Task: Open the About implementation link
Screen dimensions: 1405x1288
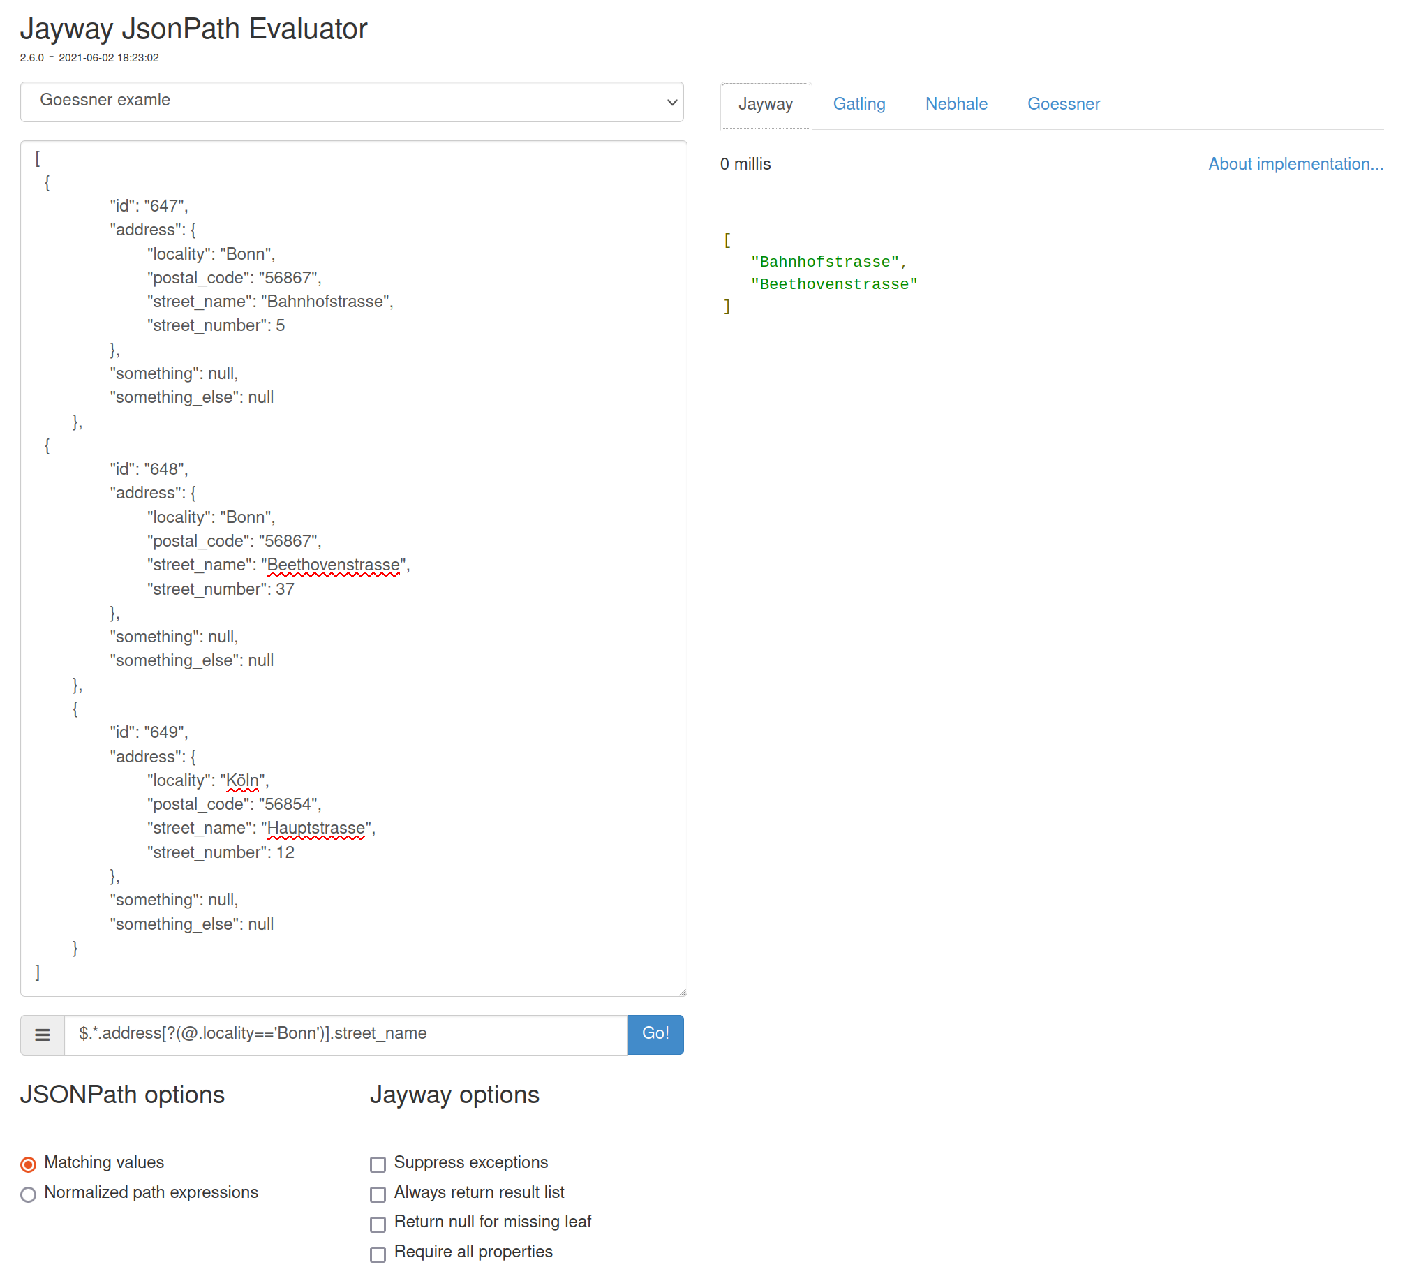Action: click(x=1295, y=163)
